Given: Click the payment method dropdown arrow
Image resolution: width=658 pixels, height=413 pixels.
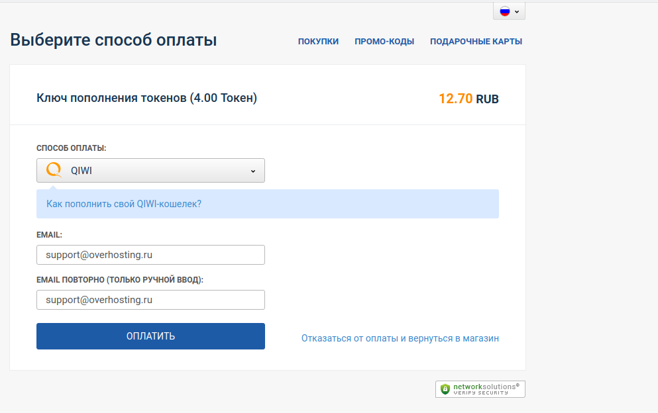Looking at the screenshot, I should click(x=253, y=171).
